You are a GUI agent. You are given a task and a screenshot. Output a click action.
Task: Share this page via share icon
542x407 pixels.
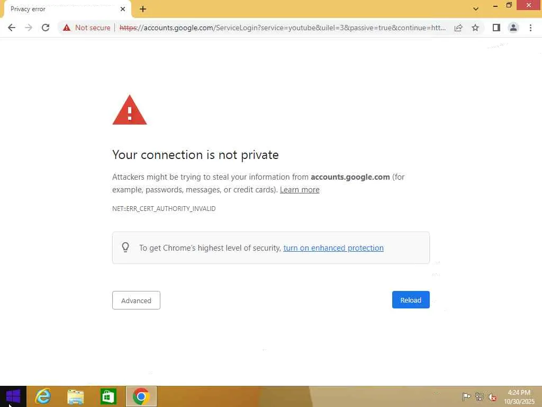(x=458, y=28)
